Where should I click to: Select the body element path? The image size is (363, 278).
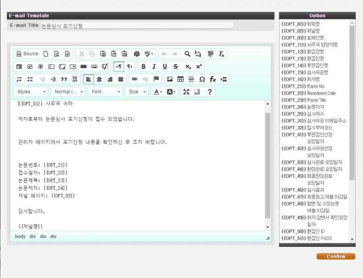20,236
